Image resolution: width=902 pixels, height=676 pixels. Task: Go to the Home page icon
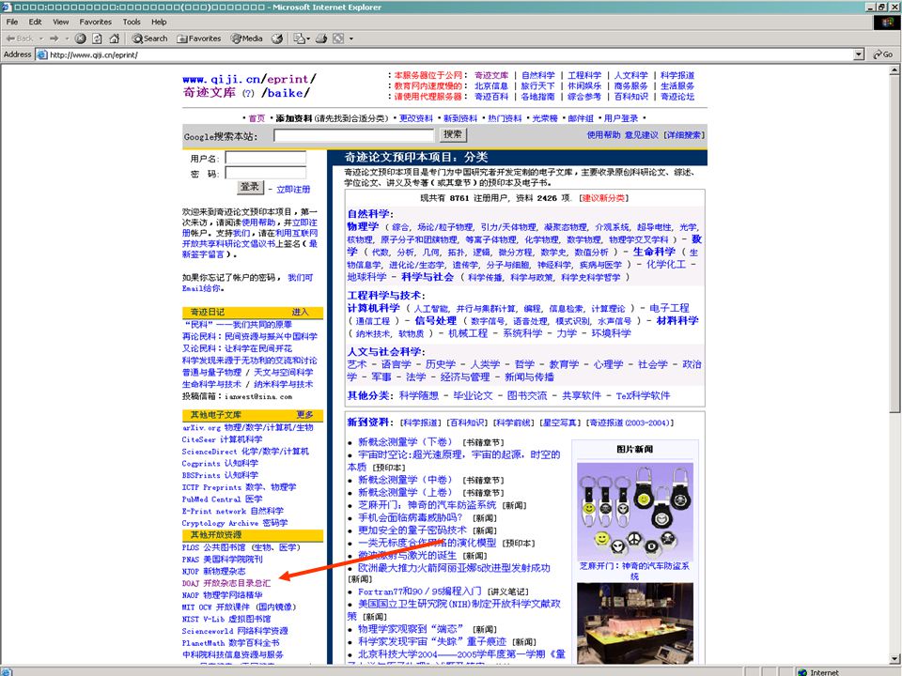114,38
